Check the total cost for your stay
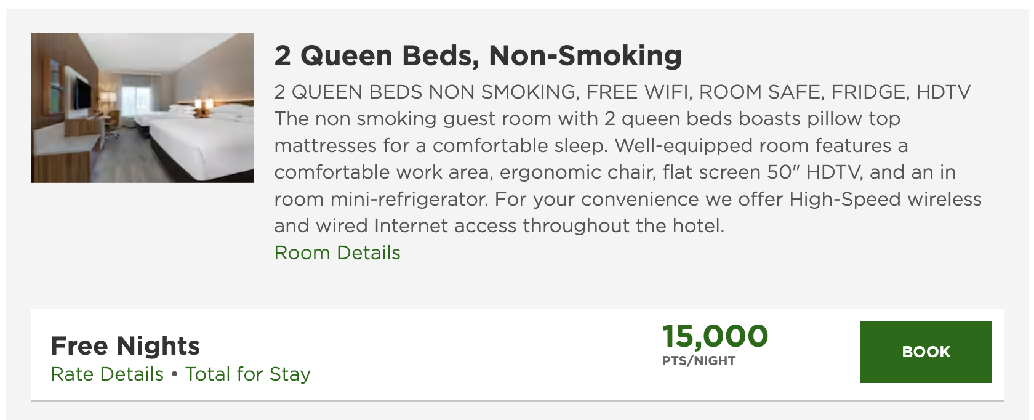The width and height of the screenshot is (1034, 420). point(248,374)
